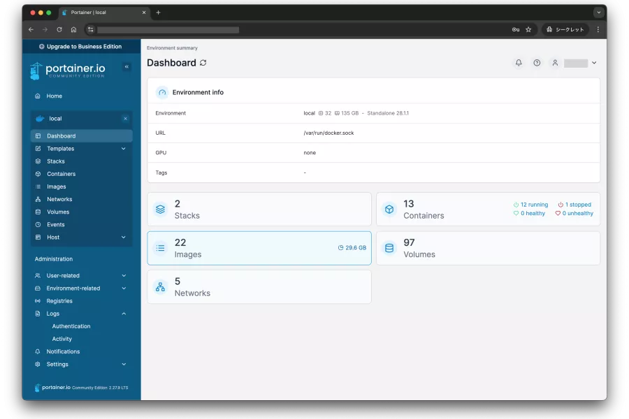Open the notifications bell in header
The image size is (629, 419).
(519, 63)
